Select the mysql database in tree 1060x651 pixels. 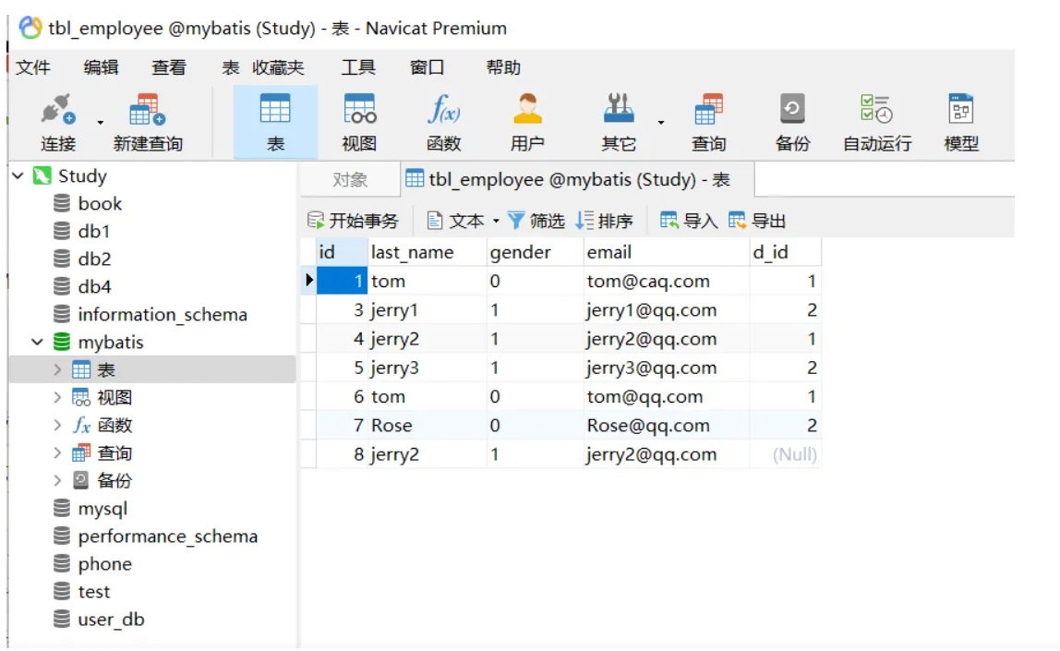pos(102,509)
